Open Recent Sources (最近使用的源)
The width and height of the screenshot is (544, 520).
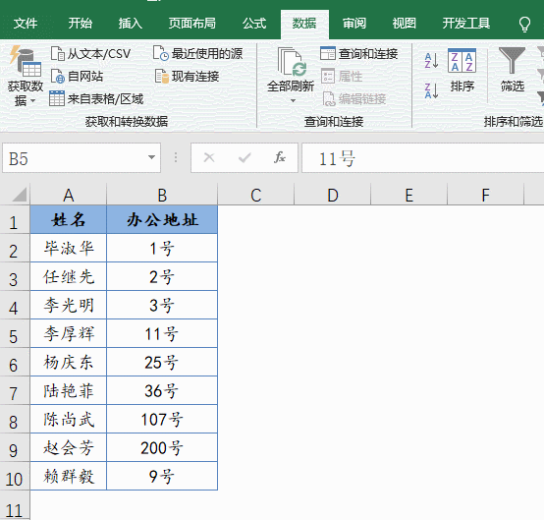point(197,53)
